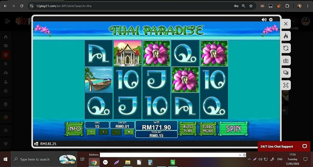Viewport: 313px width, 167px height.
Task: Open Chrome from the taskbar
Action: [x=94, y=162]
